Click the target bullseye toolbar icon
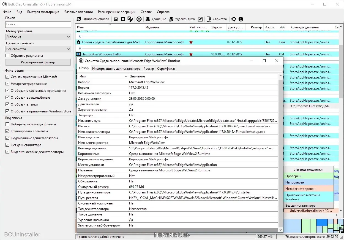The image size is (344, 240). tap(139, 19)
